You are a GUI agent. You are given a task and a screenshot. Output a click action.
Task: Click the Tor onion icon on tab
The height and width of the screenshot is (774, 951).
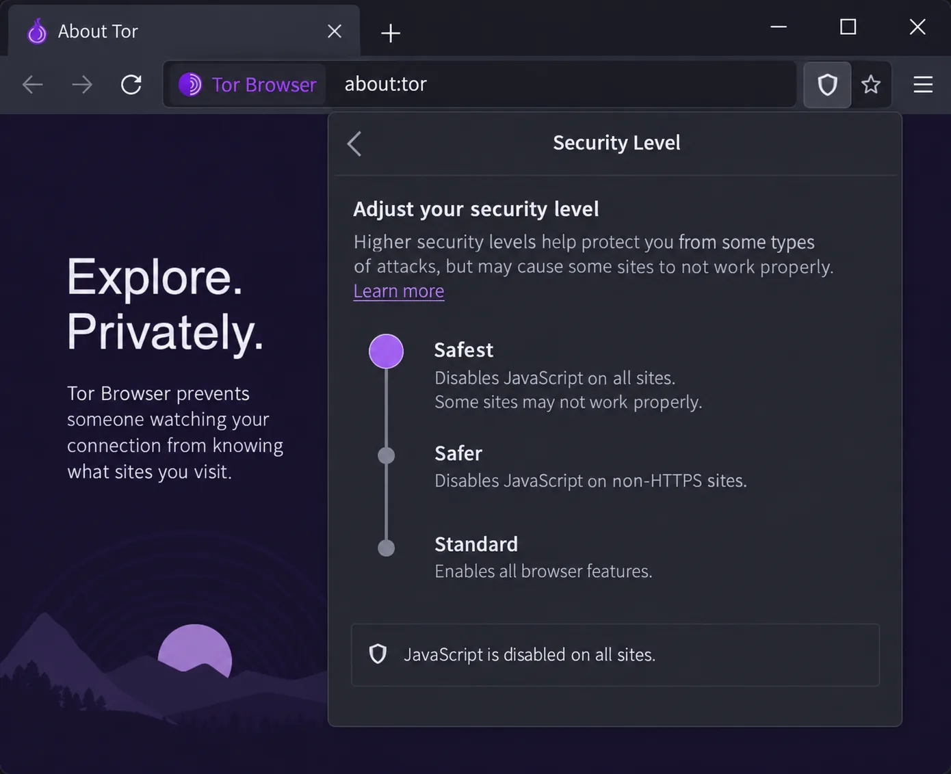[37, 31]
